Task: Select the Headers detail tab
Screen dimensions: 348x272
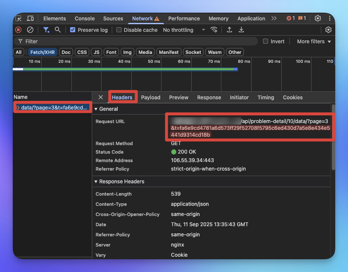Action: click(x=122, y=97)
